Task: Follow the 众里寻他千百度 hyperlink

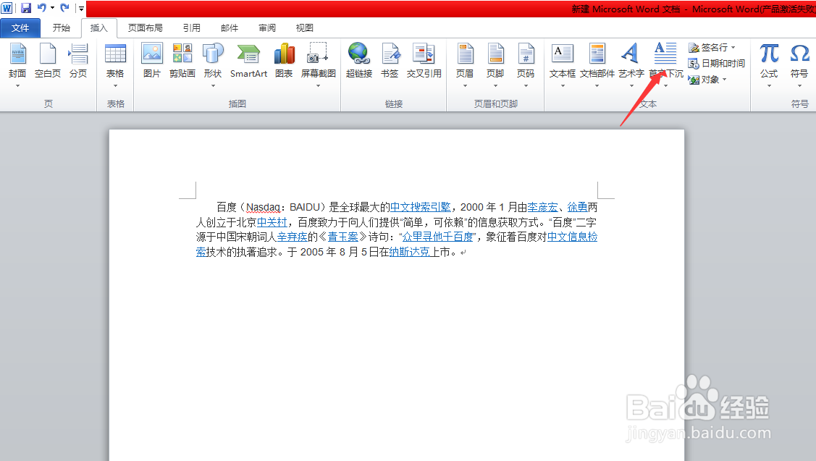Action: pos(437,237)
